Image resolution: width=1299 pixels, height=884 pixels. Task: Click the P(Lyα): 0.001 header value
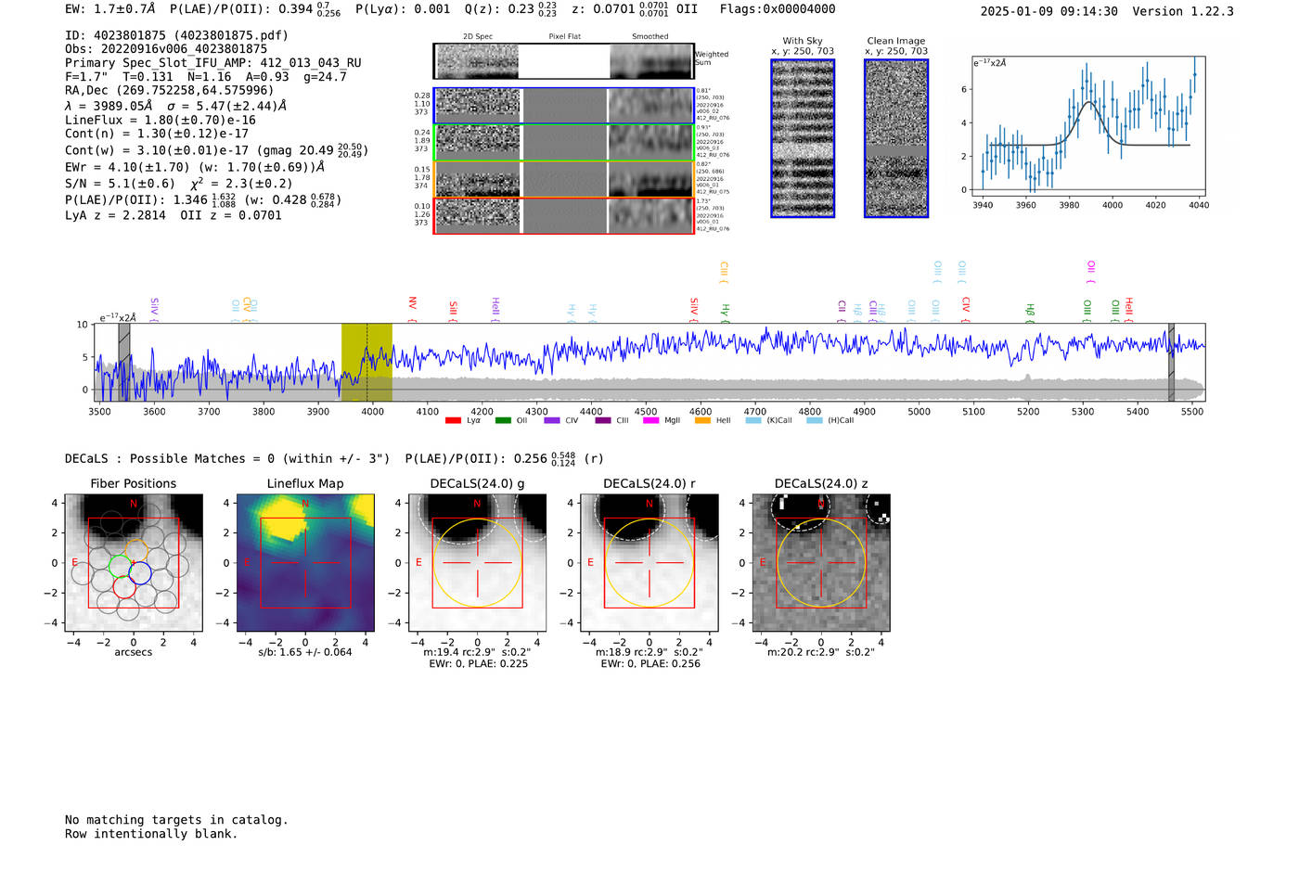point(403,9)
